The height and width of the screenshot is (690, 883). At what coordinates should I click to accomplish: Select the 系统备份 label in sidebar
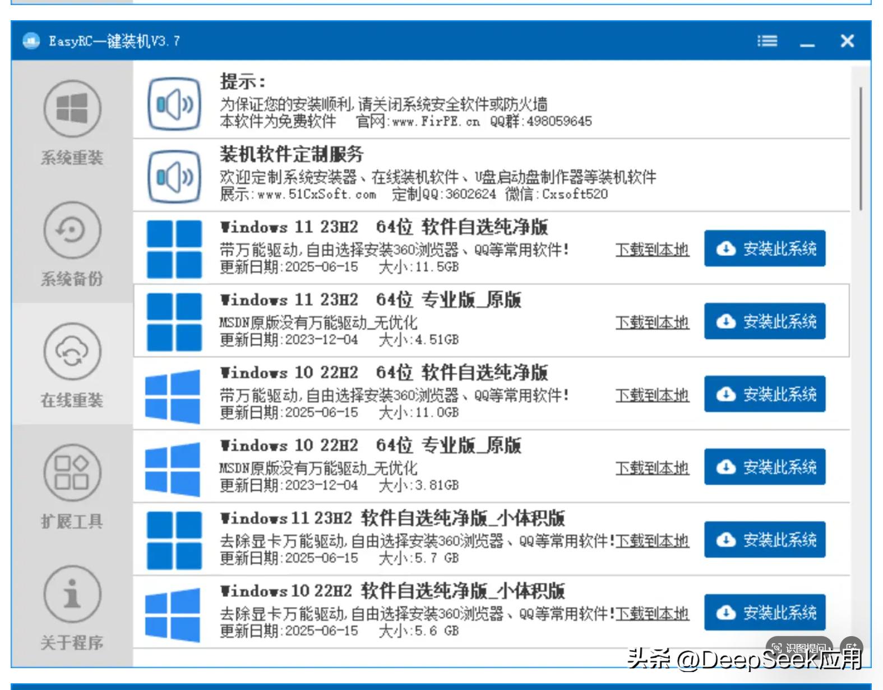[x=72, y=279]
